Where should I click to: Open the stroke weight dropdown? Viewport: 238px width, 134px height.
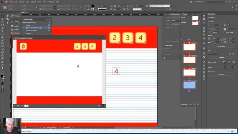pyautogui.click(x=107, y=6)
